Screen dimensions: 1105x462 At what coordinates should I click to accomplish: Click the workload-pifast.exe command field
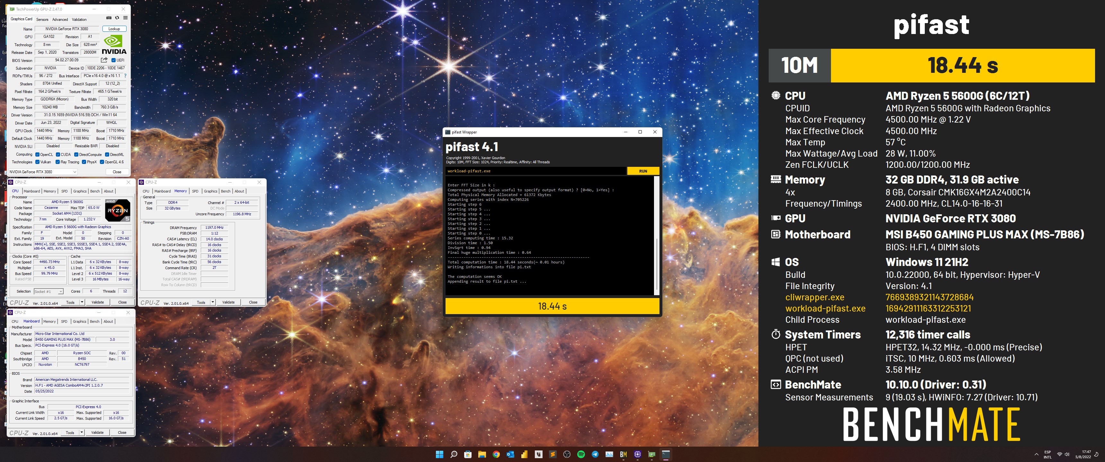click(536, 171)
